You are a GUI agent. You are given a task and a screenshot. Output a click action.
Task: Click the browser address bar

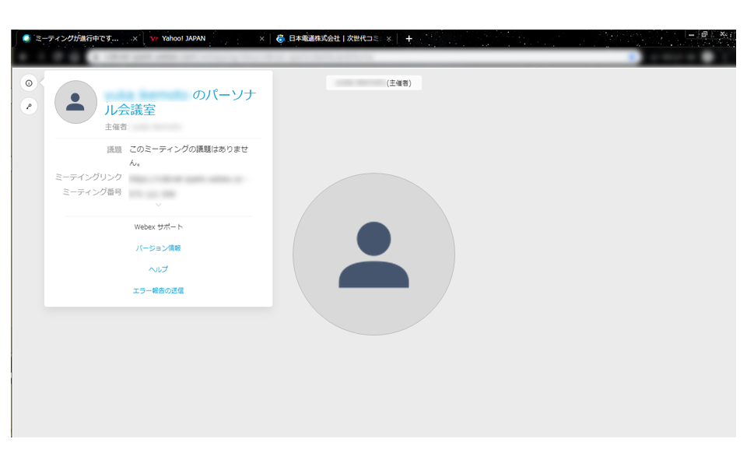(364, 57)
